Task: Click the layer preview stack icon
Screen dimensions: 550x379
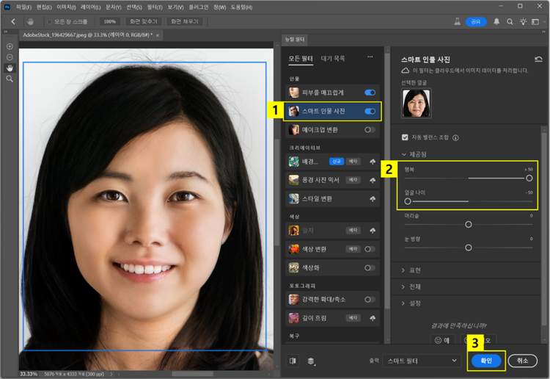Action: click(311, 361)
